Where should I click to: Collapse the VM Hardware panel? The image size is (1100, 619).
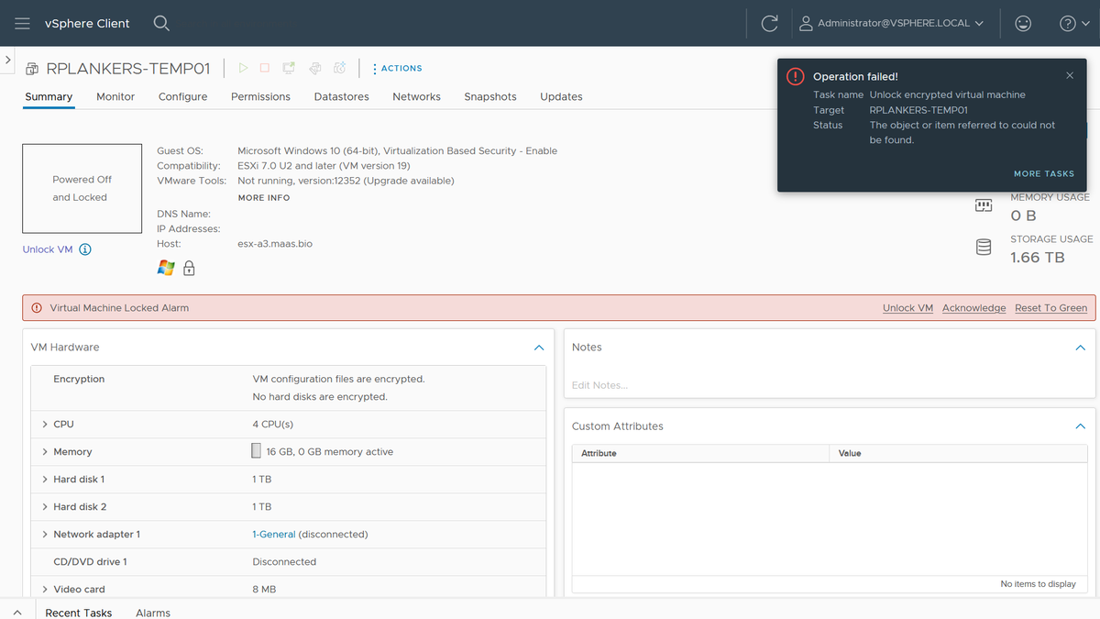coord(539,348)
